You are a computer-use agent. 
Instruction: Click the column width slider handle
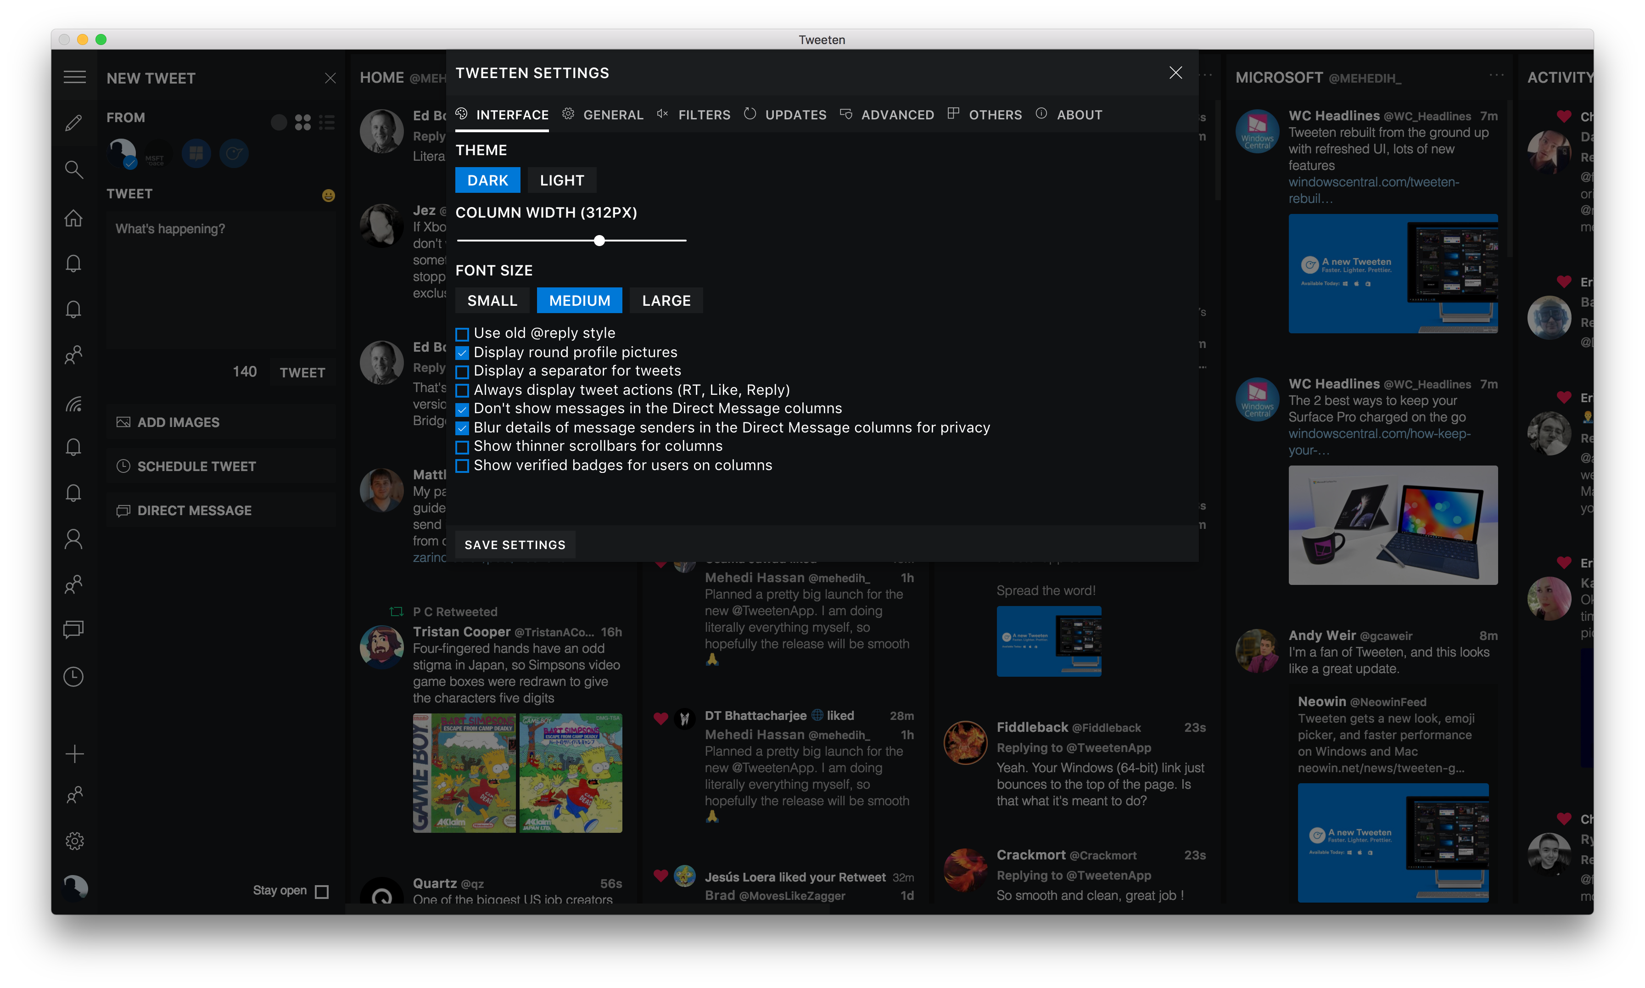[x=599, y=241]
